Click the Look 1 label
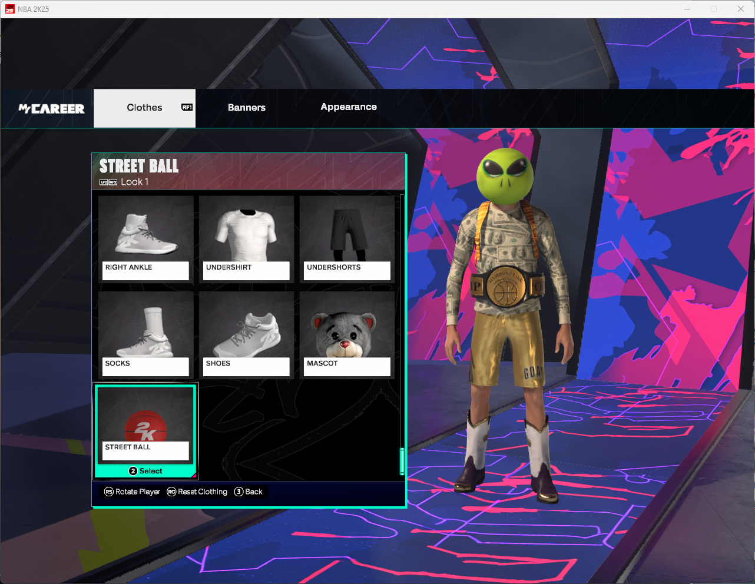Viewport: 755px width, 584px height. [135, 182]
